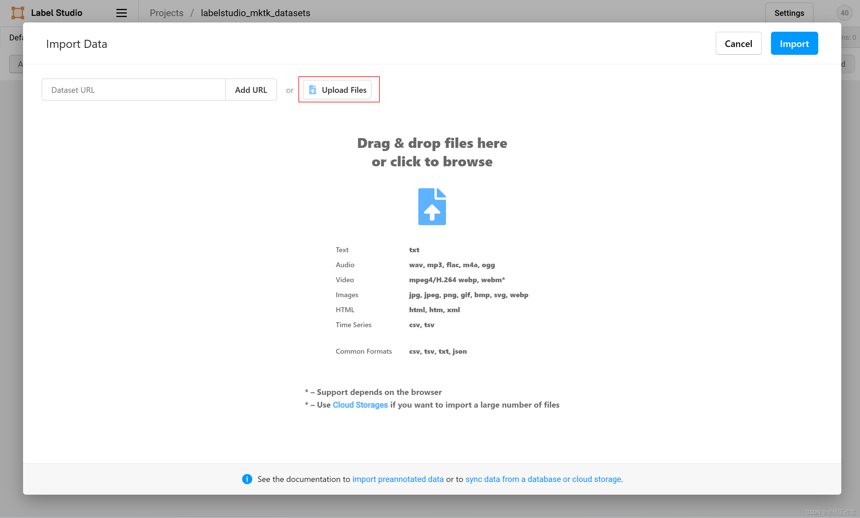Image resolution: width=860 pixels, height=518 pixels.
Task: Open the hamburger menu
Action: (x=121, y=13)
